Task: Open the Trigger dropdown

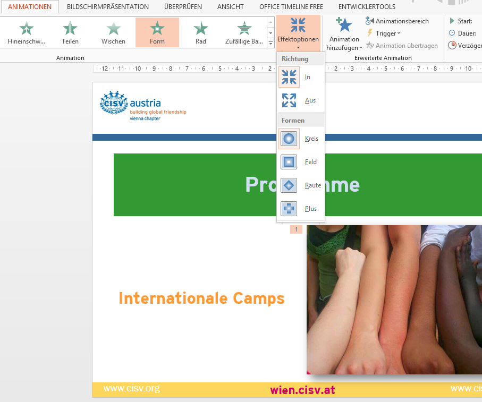Action: click(384, 33)
